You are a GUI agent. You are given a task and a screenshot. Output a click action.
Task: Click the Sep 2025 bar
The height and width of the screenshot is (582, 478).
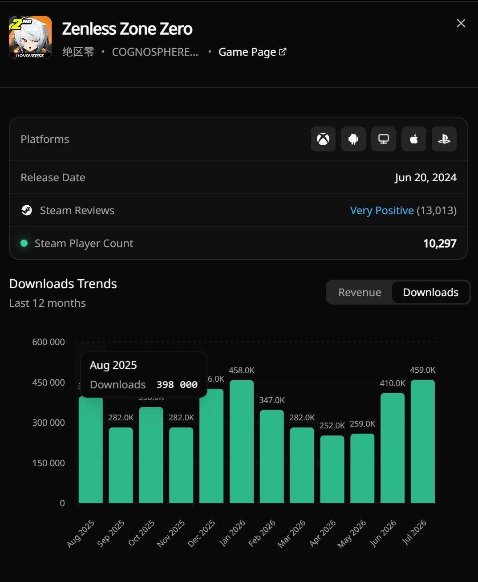click(121, 465)
